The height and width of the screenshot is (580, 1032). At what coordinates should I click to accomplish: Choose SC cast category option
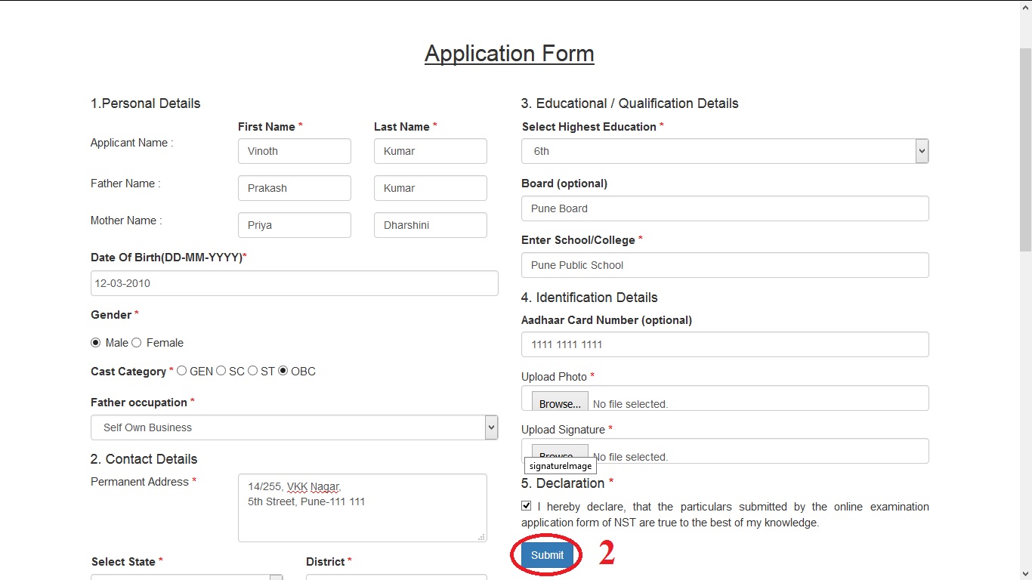tap(221, 371)
